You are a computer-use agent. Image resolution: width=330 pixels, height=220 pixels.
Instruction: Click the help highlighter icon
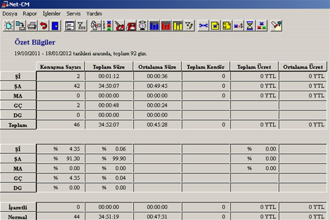click(276, 26)
